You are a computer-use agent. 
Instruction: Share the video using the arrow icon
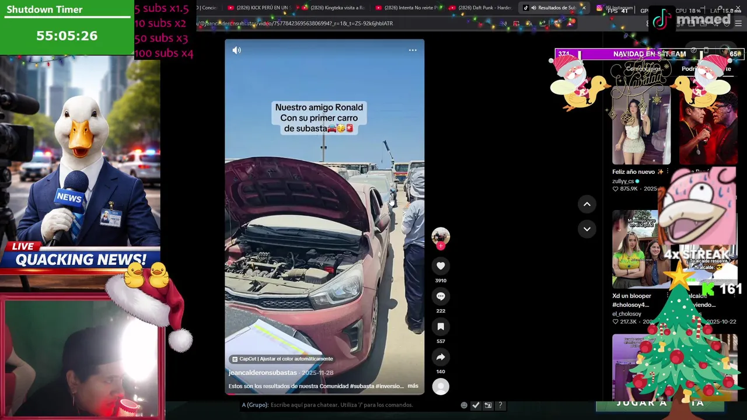(441, 357)
